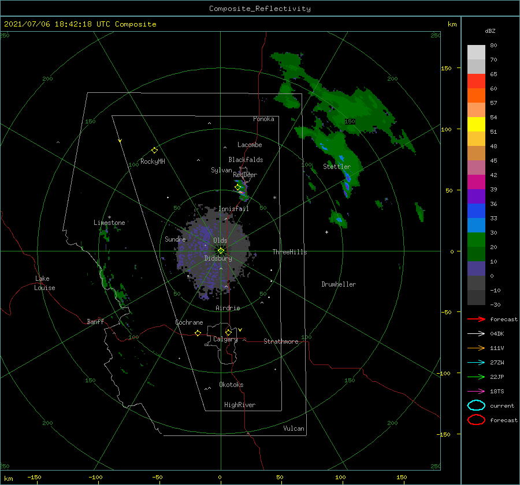
Task: Click the bright green 20-30 dBZ swatch
Action: click(x=476, y=240)
